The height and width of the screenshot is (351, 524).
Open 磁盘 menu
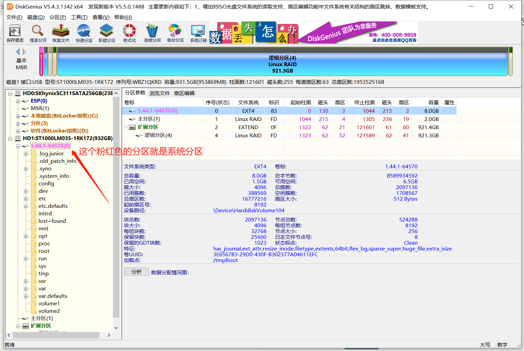pos(36,17)
